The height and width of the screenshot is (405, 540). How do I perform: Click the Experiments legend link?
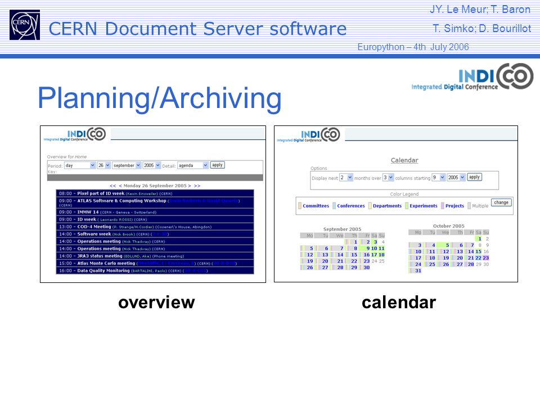click(423, 206)
